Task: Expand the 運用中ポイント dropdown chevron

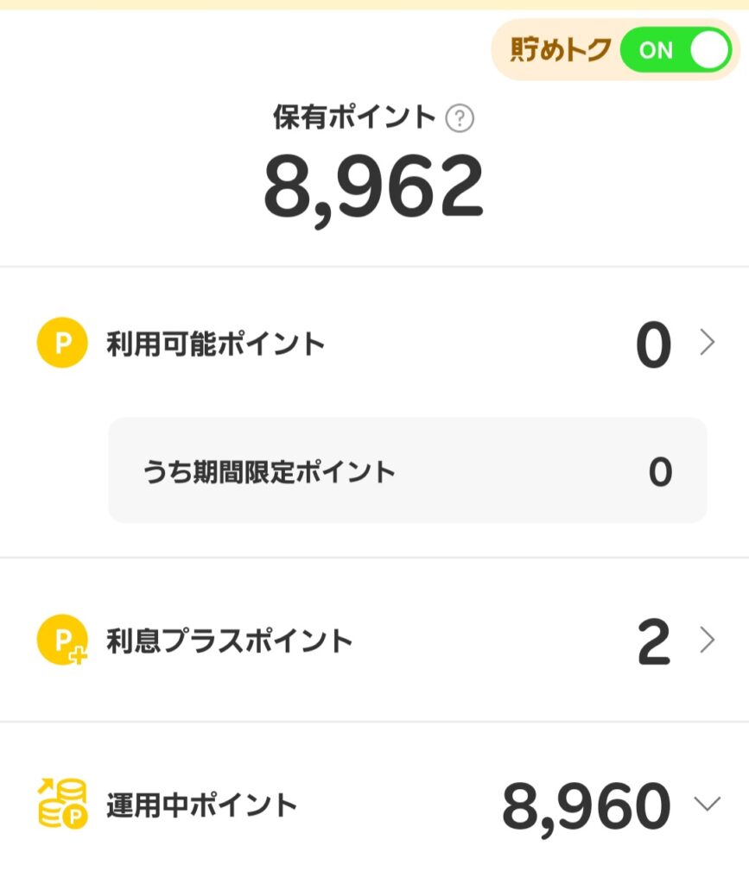Action: (x=708, y=805)
